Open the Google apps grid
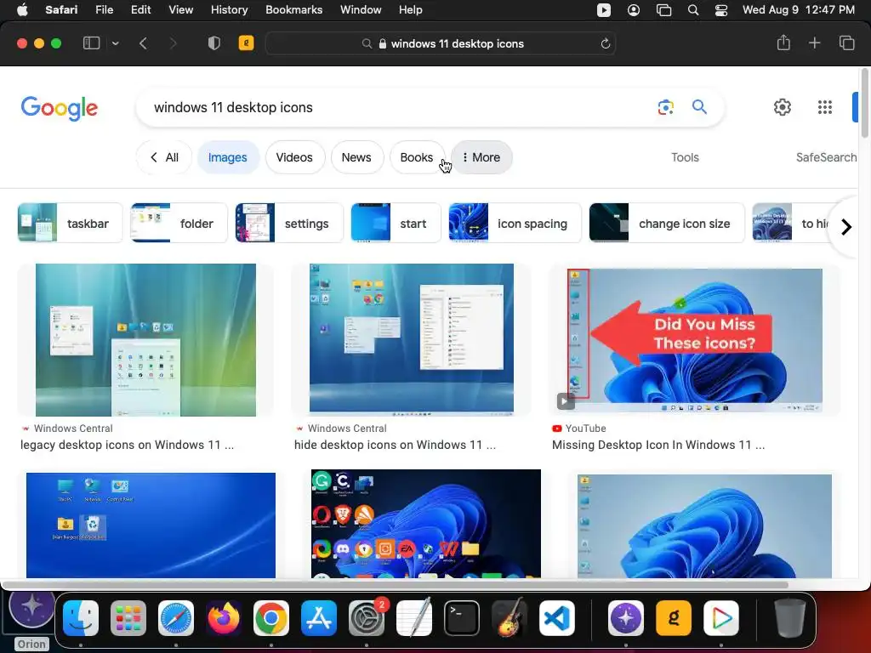This screenshot has height=653, width=871. [825, 107]
